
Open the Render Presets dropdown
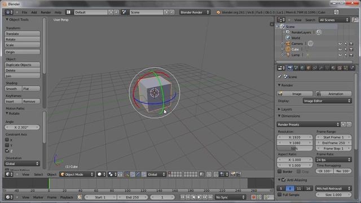point(309,125)
